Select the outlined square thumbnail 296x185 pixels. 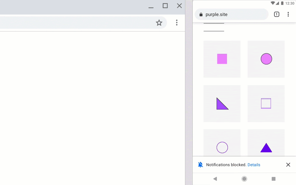(266, 103)
